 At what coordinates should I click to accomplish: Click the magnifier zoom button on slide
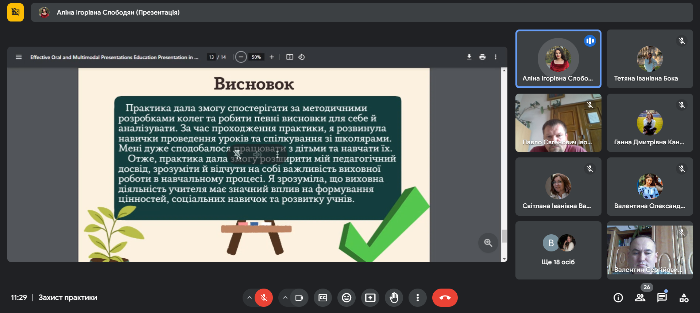coord(488,243)
